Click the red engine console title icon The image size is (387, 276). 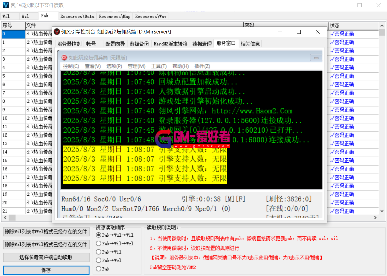pos(57,32)
